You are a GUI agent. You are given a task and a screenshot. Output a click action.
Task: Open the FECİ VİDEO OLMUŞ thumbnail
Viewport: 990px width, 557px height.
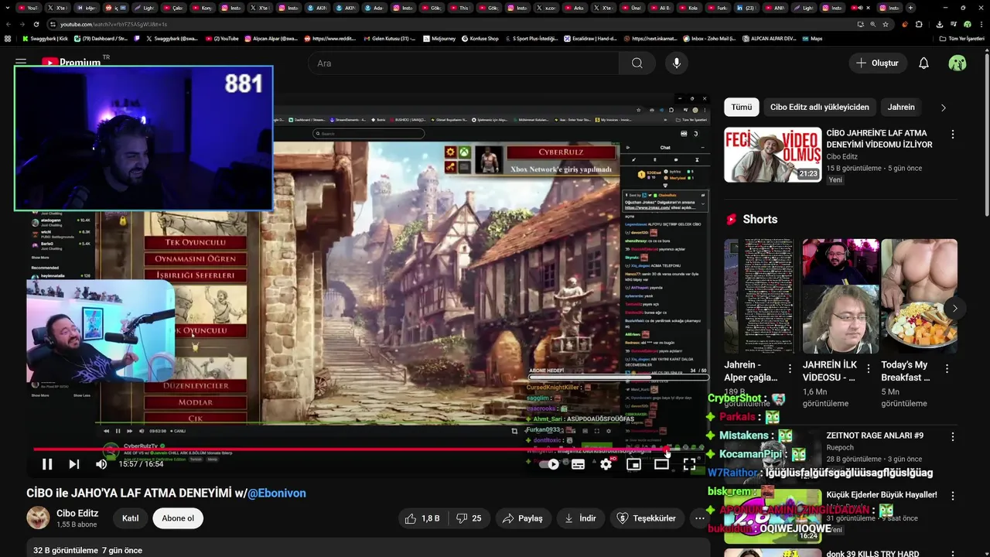point(773,155)
